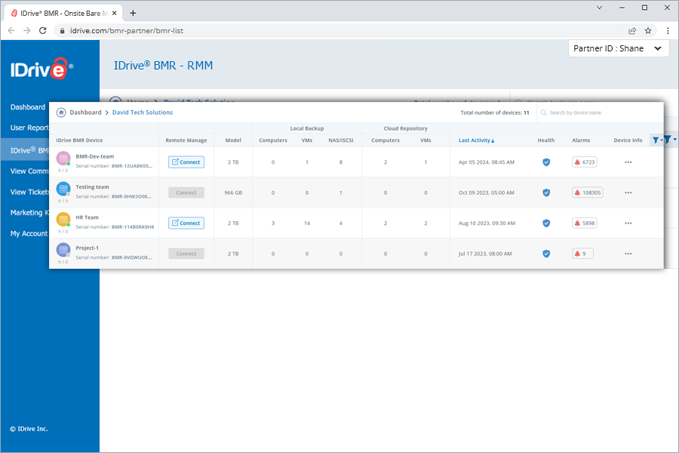
Task: Sort the table by the Last Activity column
Action: pyautogui.click(x=476, y=140)
